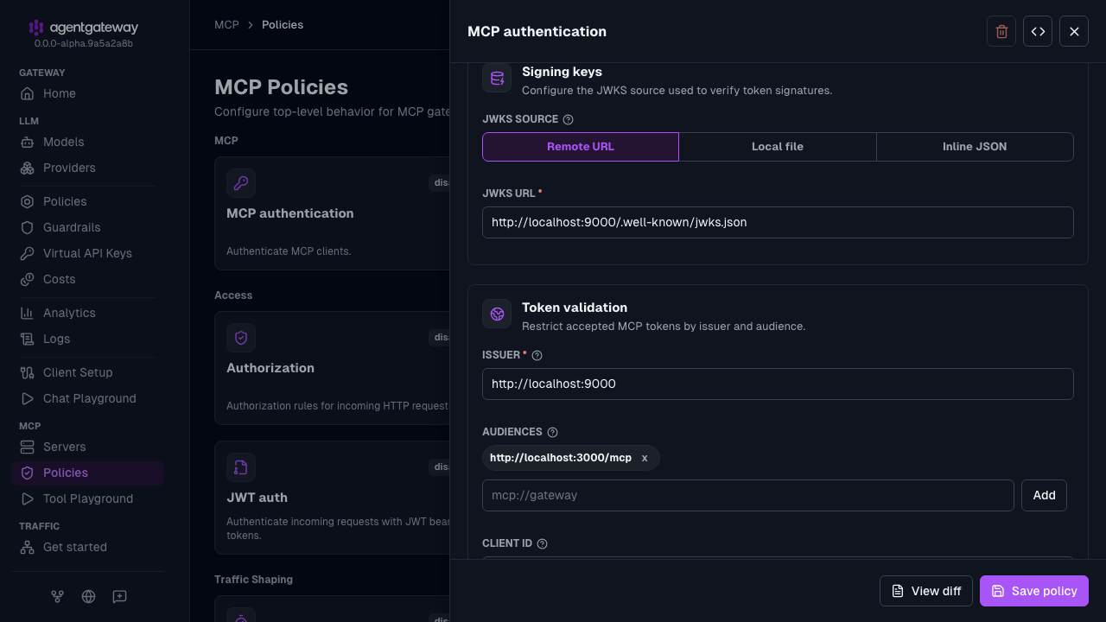
Task: Open the JWT auth policy card
Action: point(332,498)
